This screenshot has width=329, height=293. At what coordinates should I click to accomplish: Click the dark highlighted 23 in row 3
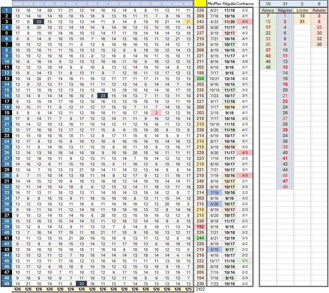tap(39, 22)
